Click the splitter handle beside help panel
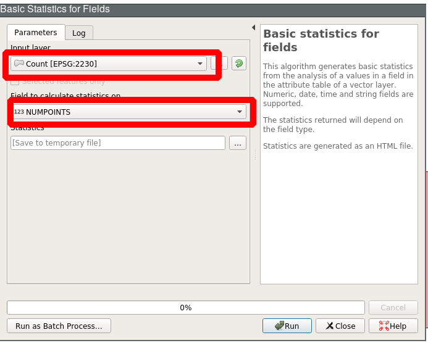Image resolution: width=428 pixels, height=343 pixels. pyautogui.click(x=255, y=154)
